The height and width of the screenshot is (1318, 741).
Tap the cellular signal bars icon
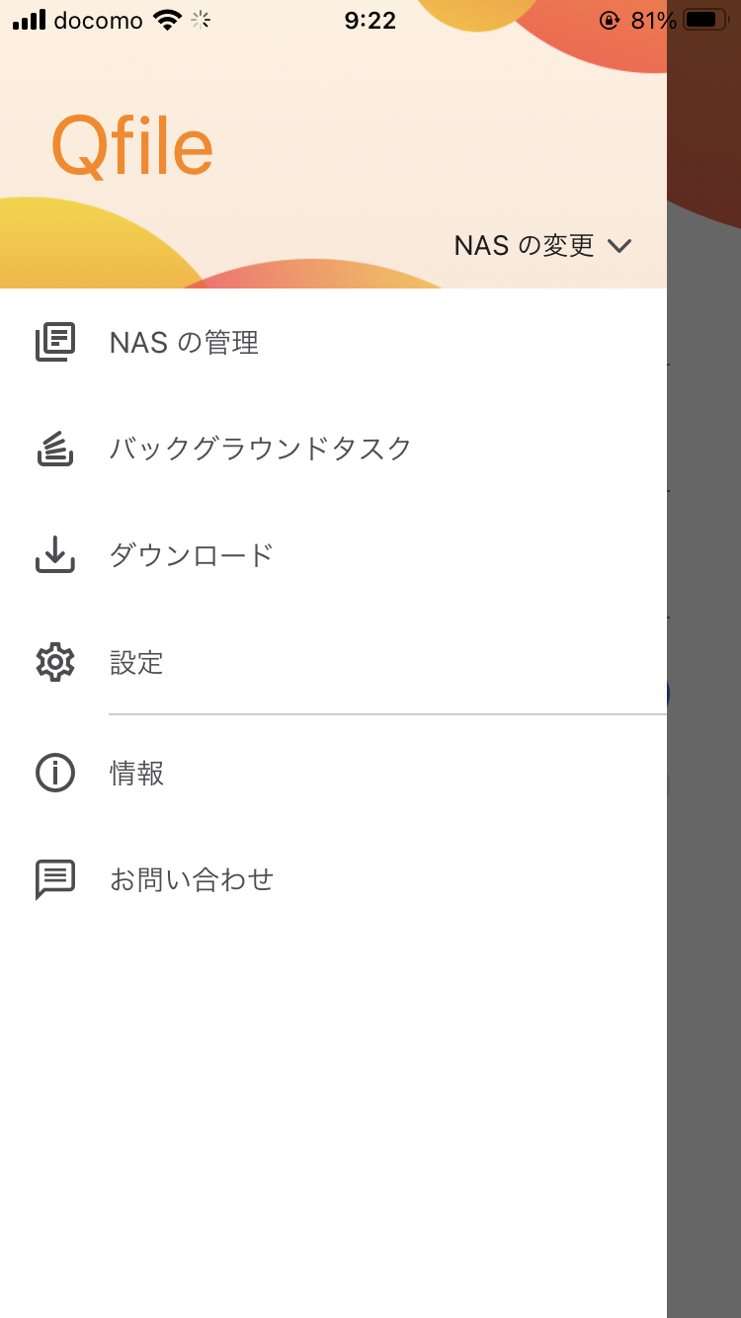[30, 20]
